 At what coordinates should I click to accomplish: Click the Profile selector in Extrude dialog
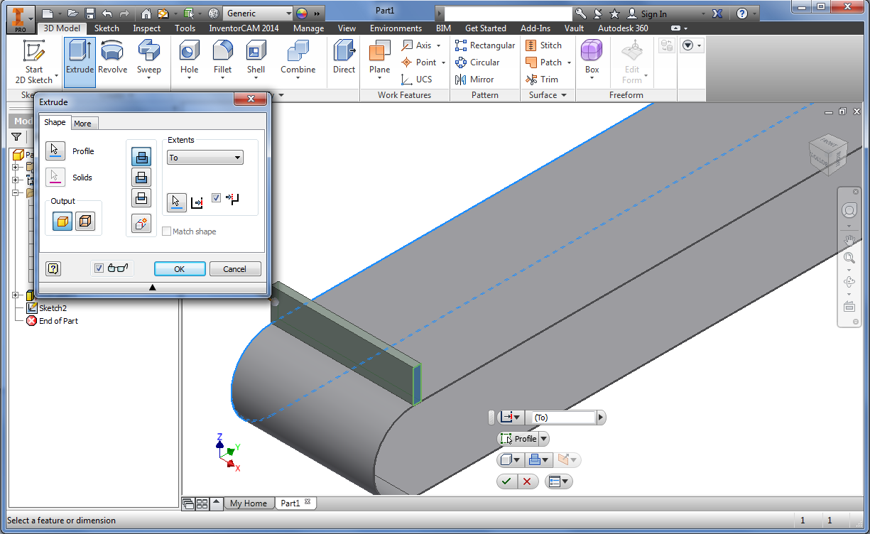(55, 151)
